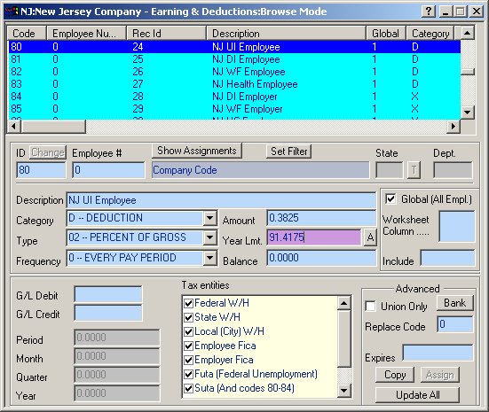The width and height of the screenshot is (489, 412).
Task: Select the NJ Health Employee row
Action: coord(234,84)
